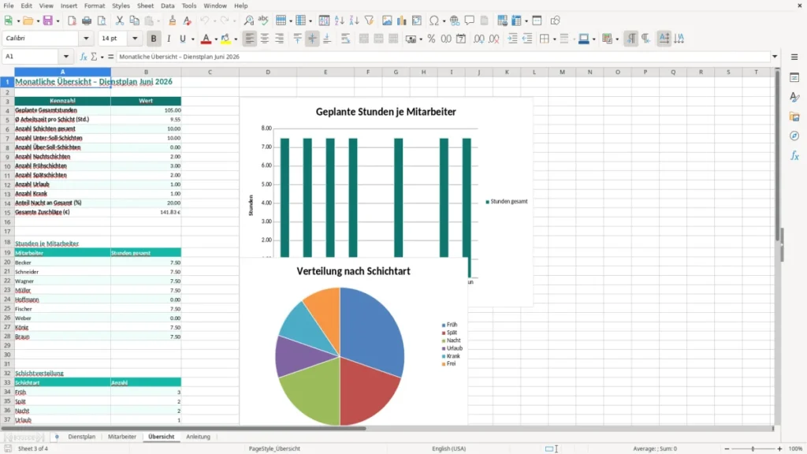Format as Date calendar icon
807x454 pixels.
(x=461, y=39)
